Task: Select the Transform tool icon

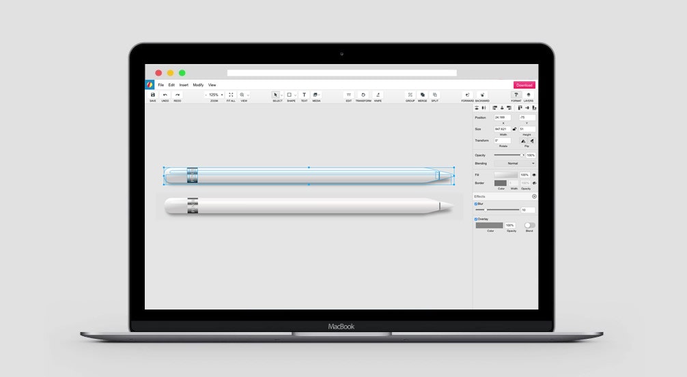Action: pos(363,95)
